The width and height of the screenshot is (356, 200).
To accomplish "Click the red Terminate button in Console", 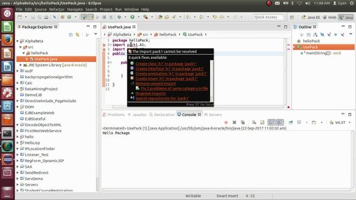I will 226,122.
